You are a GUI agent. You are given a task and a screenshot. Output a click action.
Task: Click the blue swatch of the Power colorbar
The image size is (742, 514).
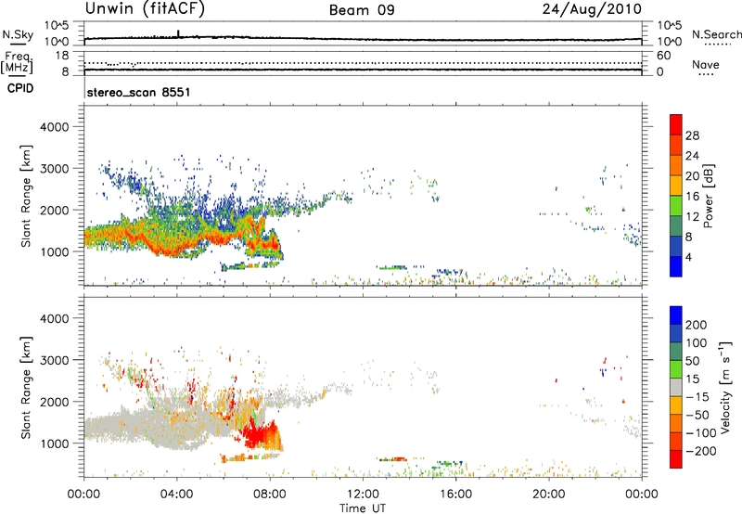(x=676, y=266)
